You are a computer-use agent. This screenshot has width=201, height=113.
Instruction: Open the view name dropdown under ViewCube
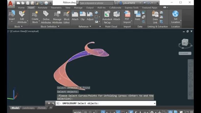point(185,53)
